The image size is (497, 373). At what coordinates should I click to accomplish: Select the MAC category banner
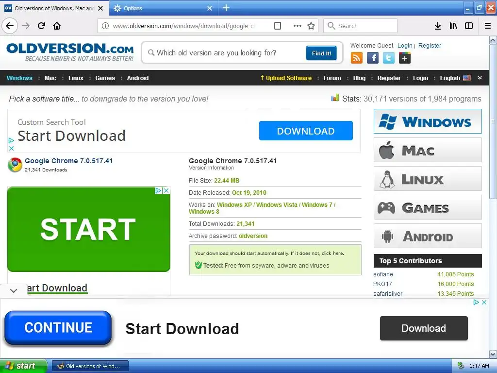[x=428, y=150]
